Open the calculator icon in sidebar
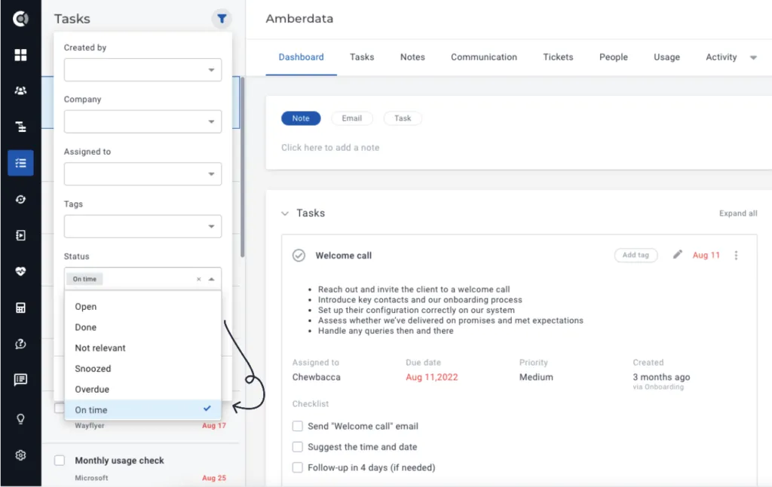The width and height of the screenshot is (772, 487). pyautogui.click(x=20, y=308)
